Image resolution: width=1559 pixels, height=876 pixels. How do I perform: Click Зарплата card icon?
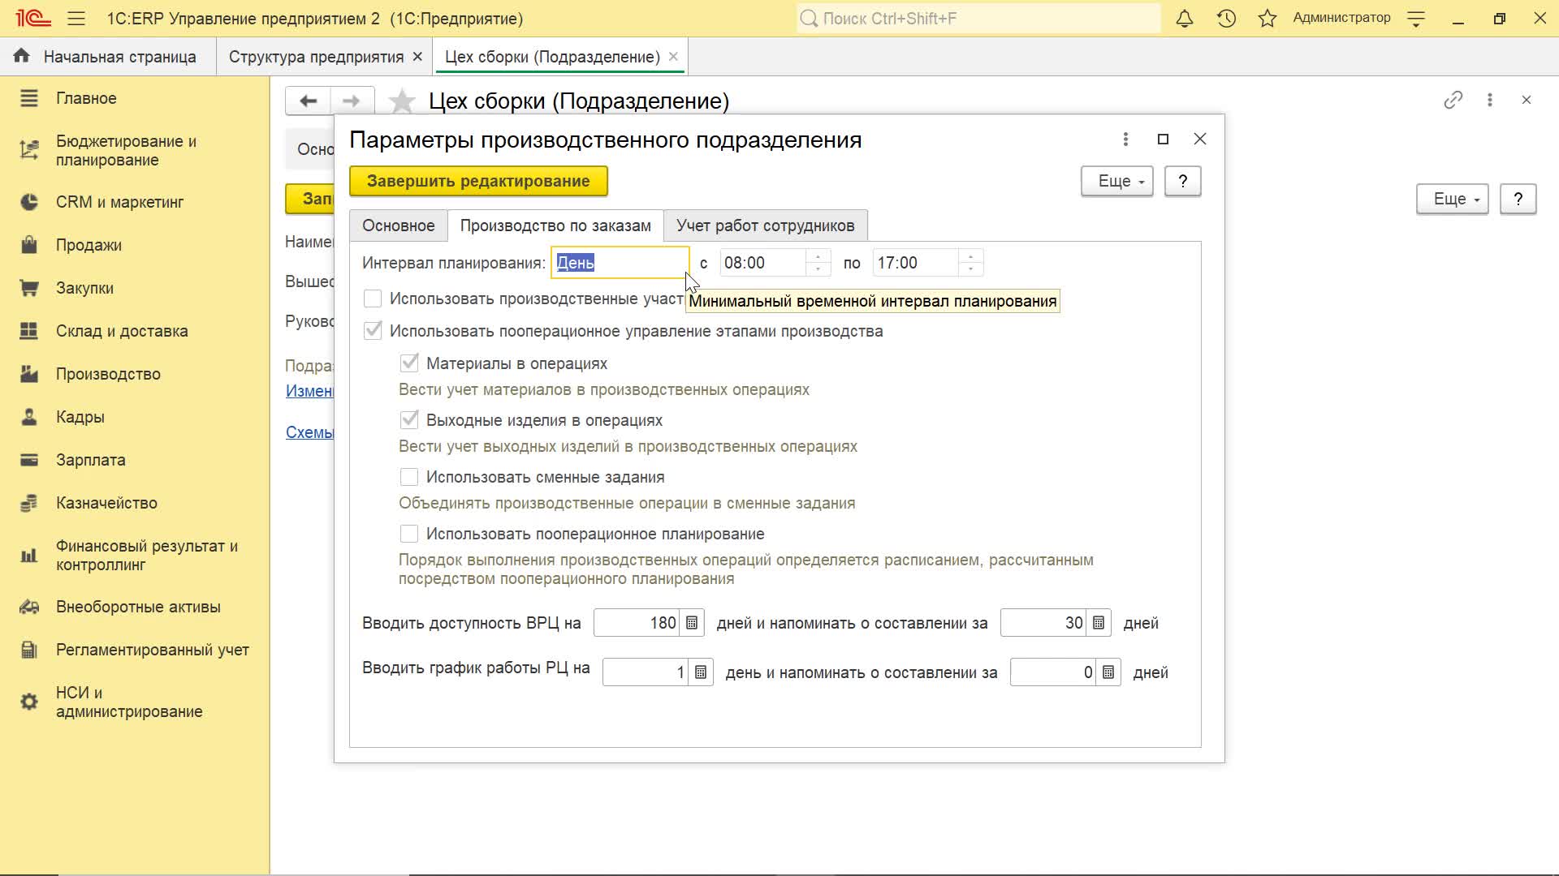pyautogui.click(x=29, y=460)
